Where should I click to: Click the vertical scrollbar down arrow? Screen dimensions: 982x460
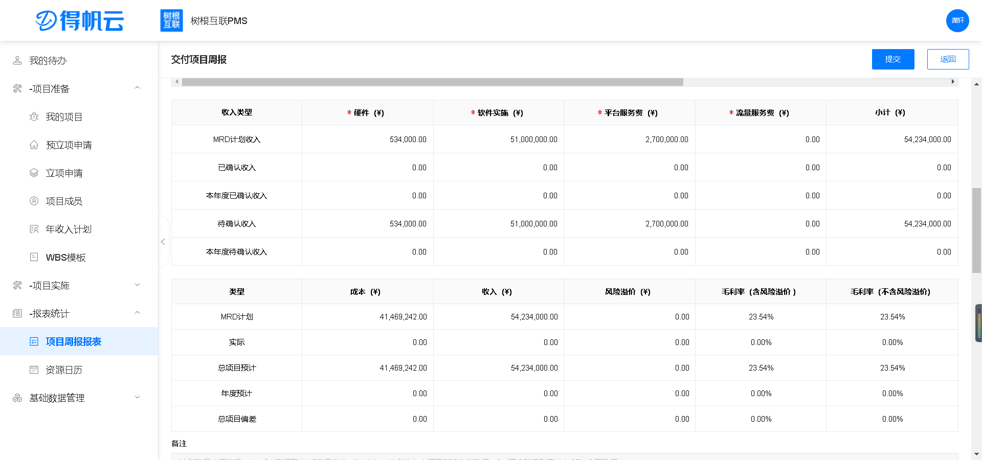point(976,454)
